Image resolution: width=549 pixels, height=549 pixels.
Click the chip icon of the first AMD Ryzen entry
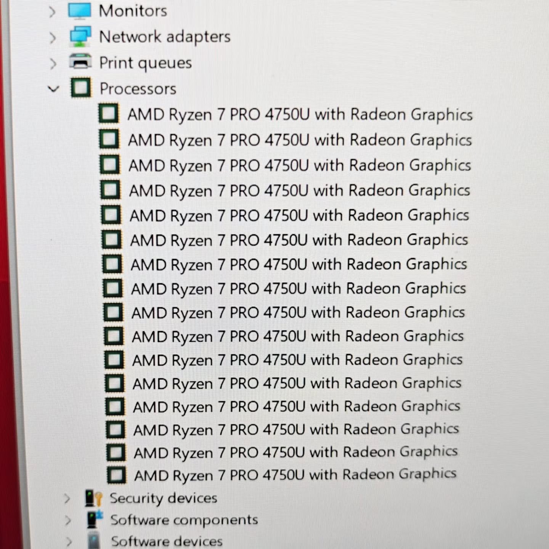(x=108, y=114)
